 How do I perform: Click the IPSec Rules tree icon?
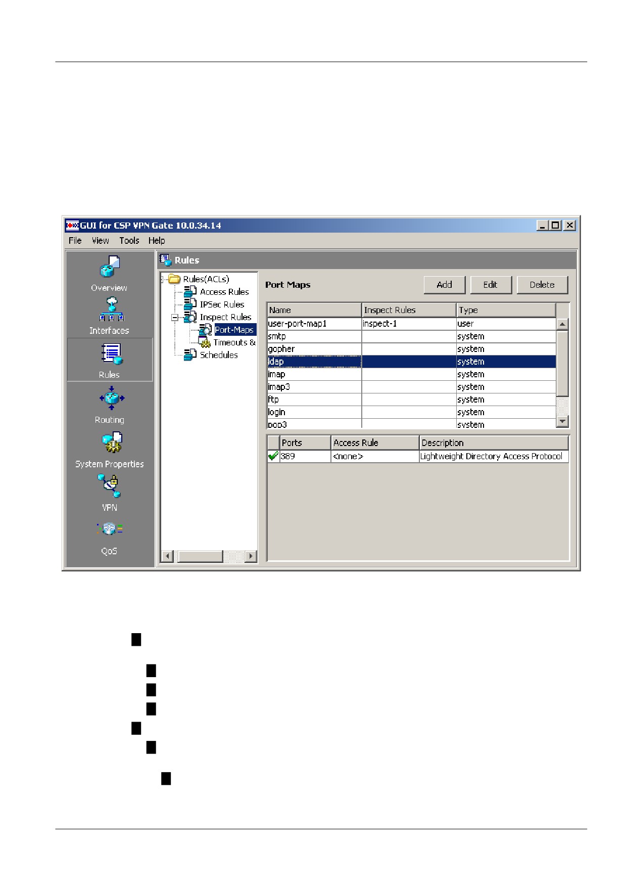190,304
